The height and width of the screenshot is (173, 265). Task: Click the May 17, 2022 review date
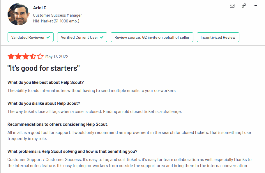point(57,57)
